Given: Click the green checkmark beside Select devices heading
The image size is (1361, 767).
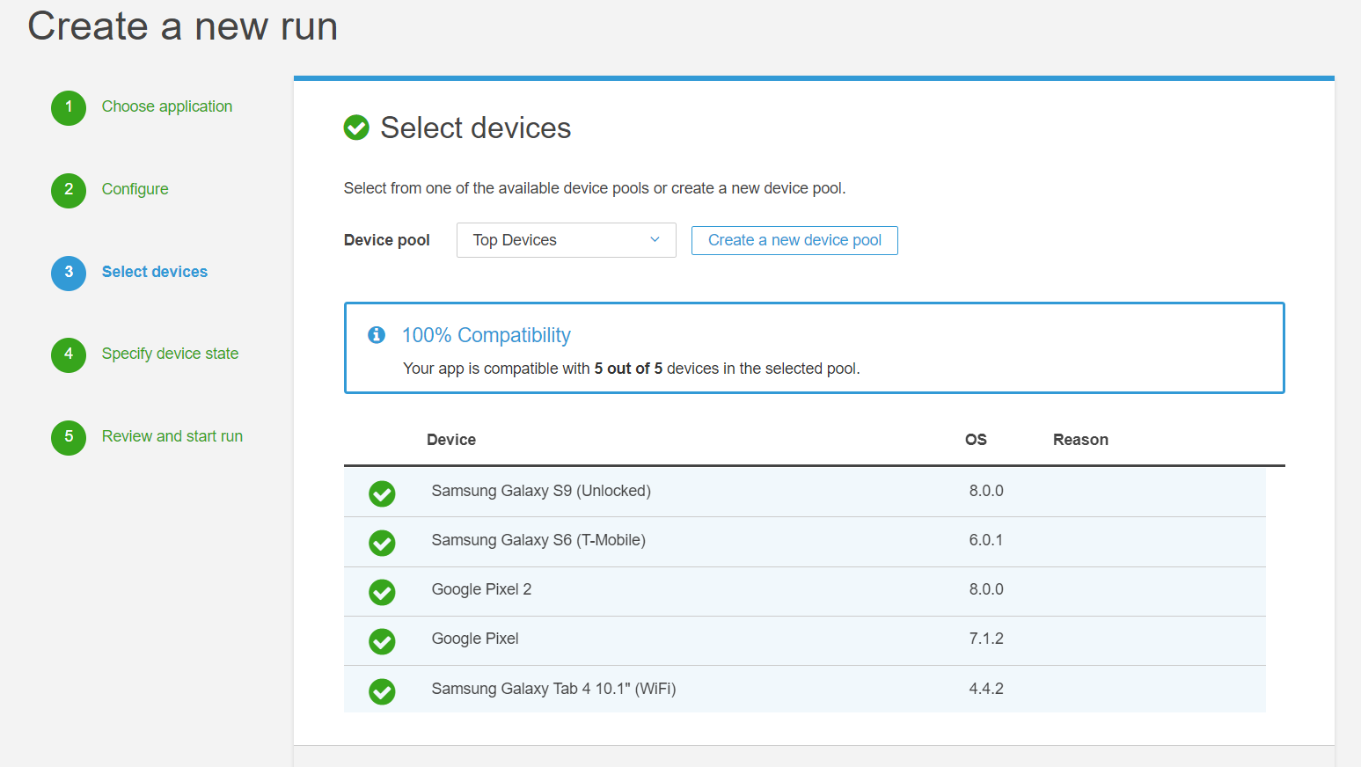Looking at the screenshot, I should [x=356, y=128].
